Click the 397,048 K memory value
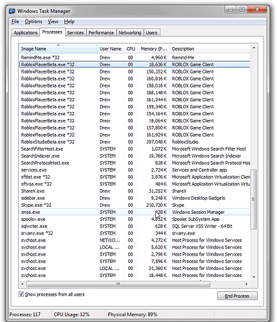 coord(157,142)
